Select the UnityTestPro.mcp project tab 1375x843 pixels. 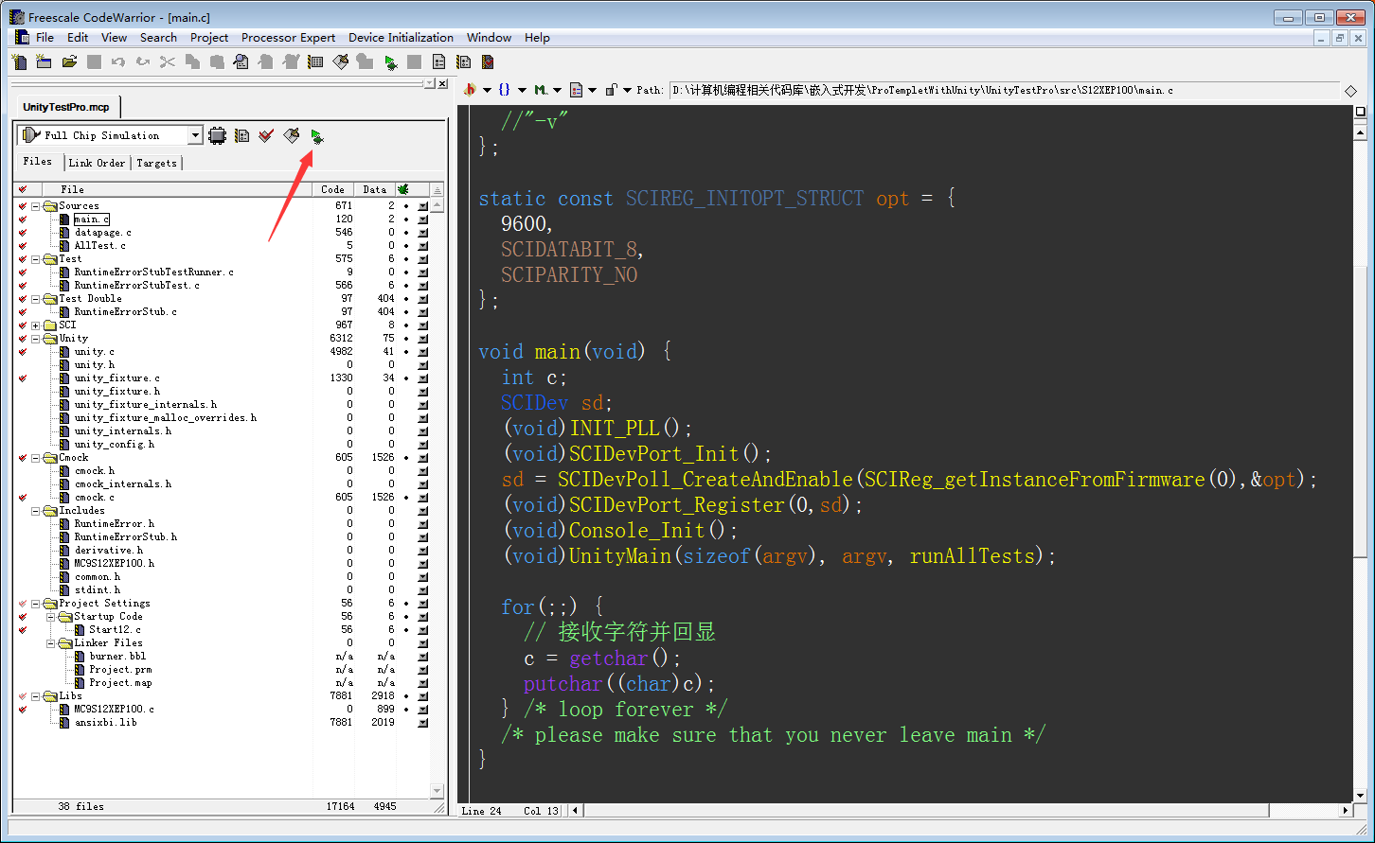[x=66, y=107]
